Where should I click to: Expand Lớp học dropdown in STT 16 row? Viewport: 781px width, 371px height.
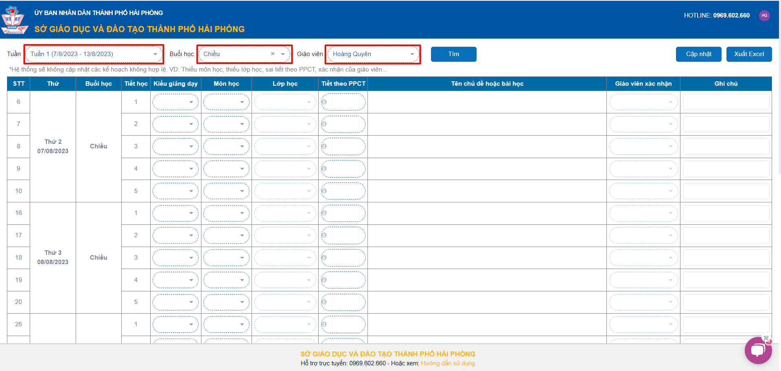point(285,213)
